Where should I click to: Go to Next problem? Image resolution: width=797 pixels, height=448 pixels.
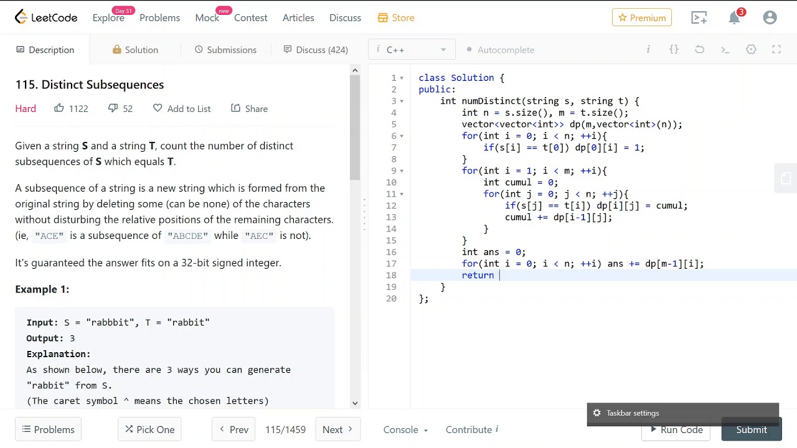coord(337,429)
